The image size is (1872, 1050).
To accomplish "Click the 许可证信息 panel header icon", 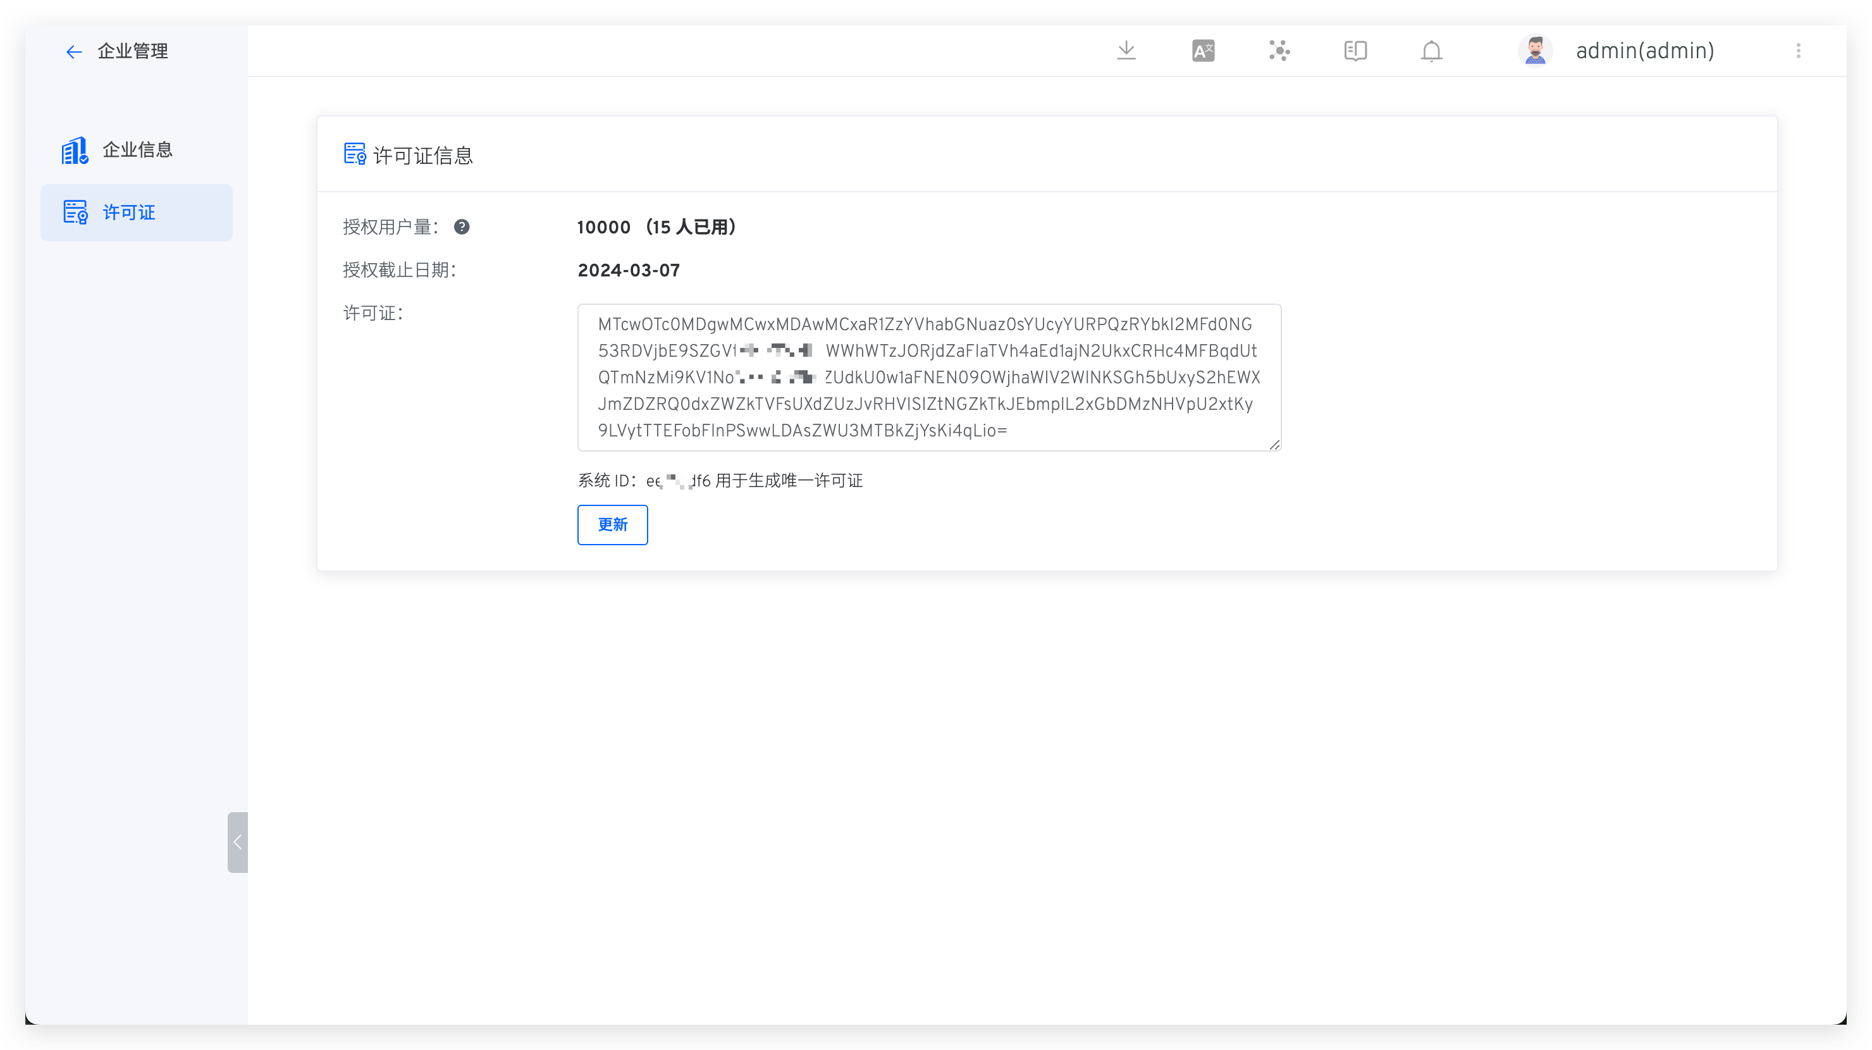I will pyautogui.click(x=355, y=154).
